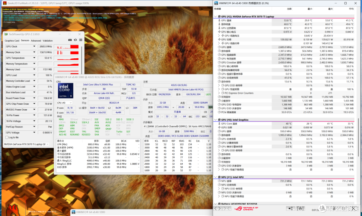Viewport: 362px width, 216px height.
Task: Open PerfCap Reason sensor dropdown
Action: pos(34,127)
